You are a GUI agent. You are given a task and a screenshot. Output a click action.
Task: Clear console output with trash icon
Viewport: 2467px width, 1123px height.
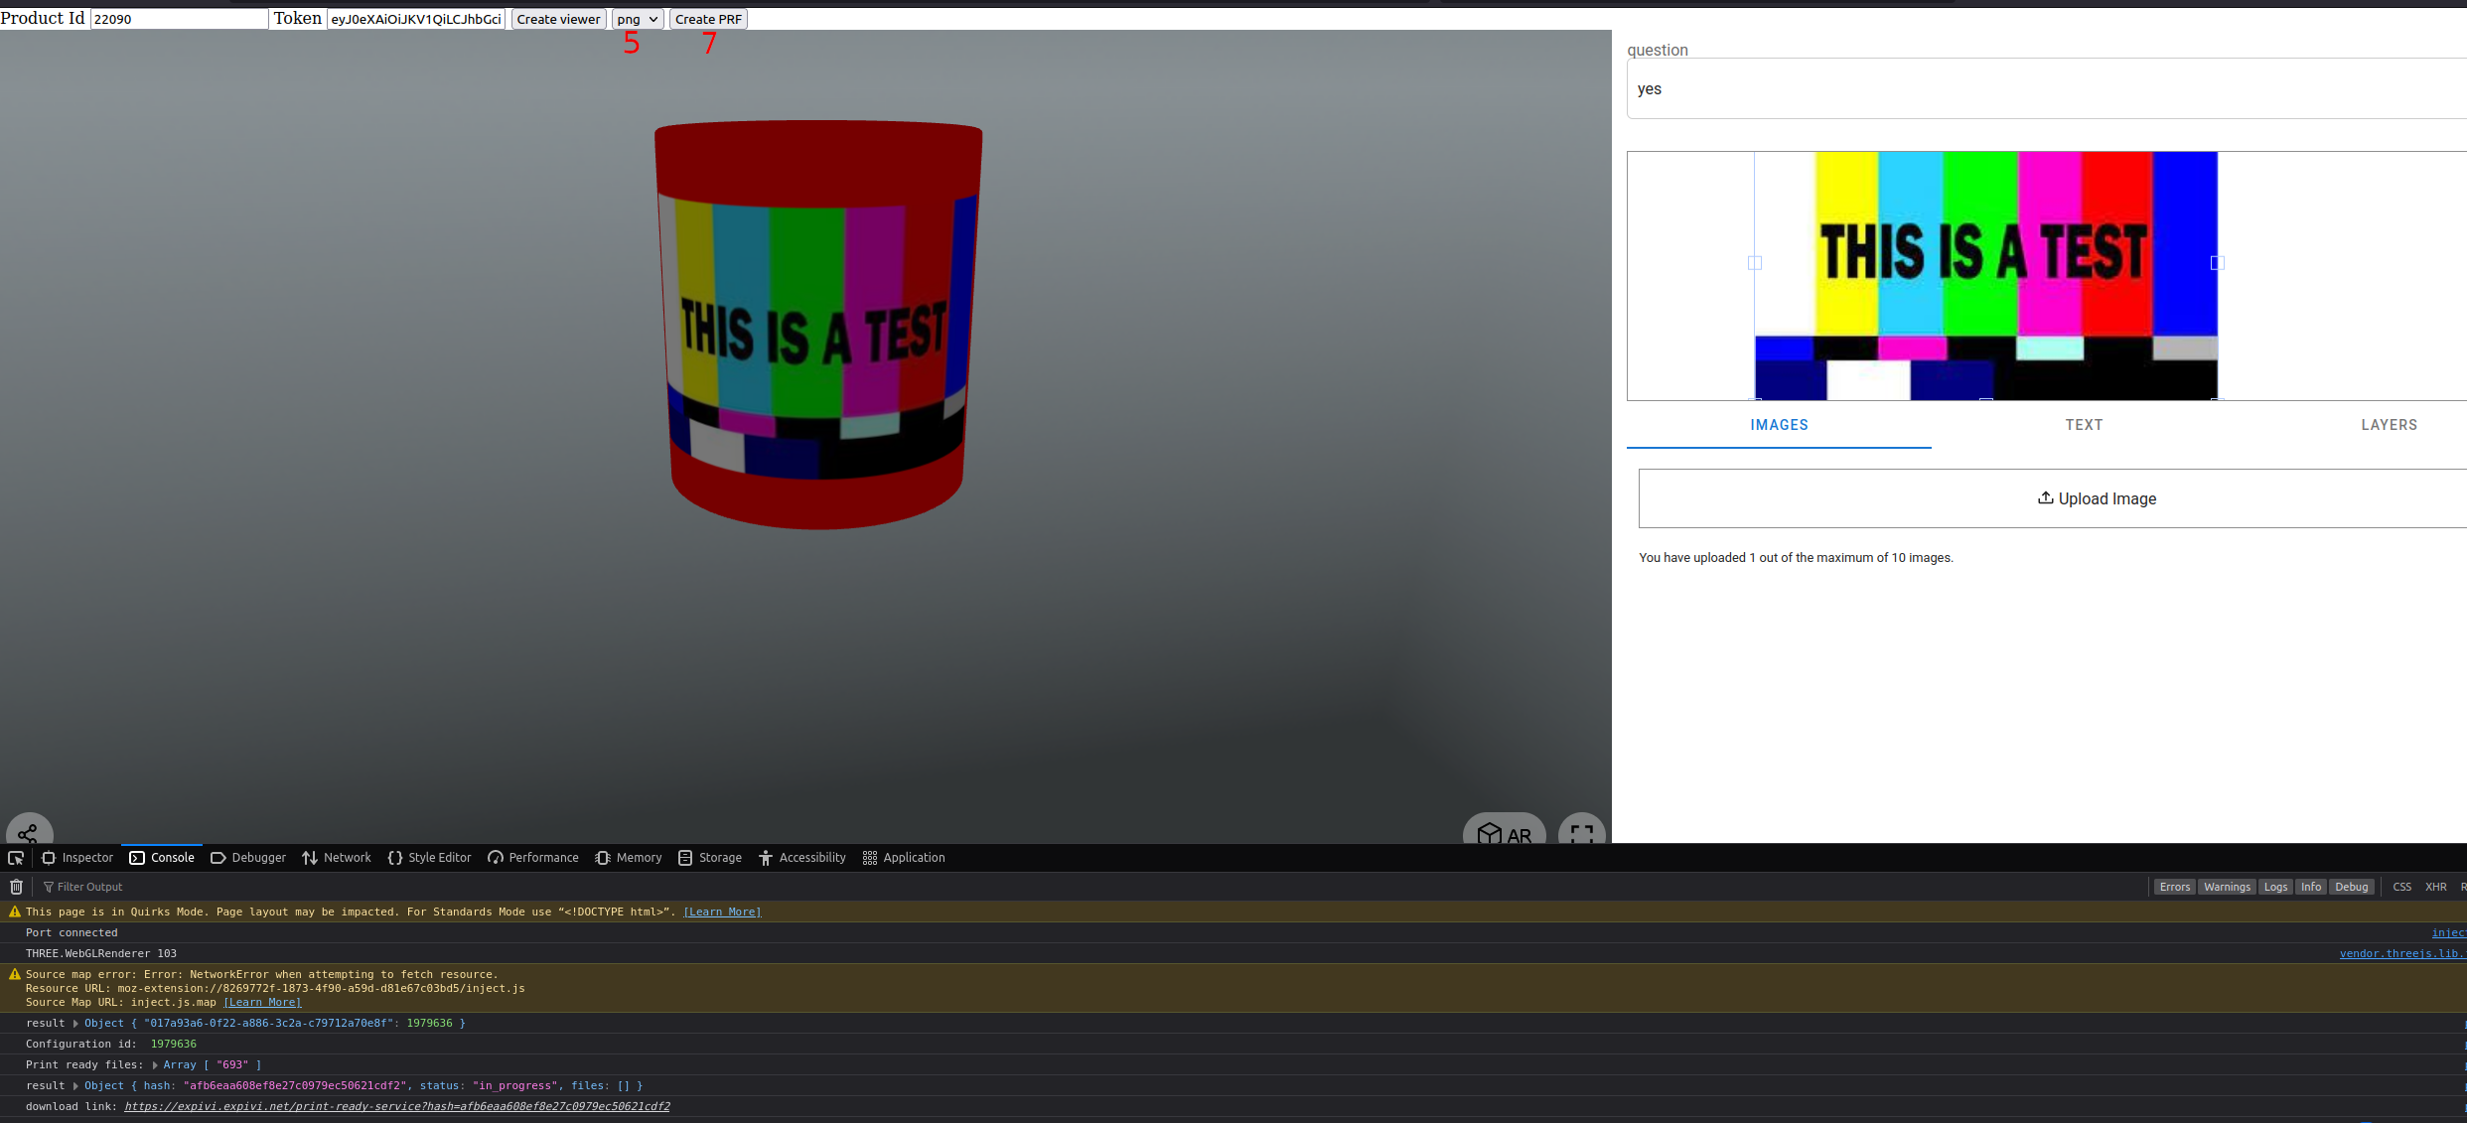click(16, 887)
